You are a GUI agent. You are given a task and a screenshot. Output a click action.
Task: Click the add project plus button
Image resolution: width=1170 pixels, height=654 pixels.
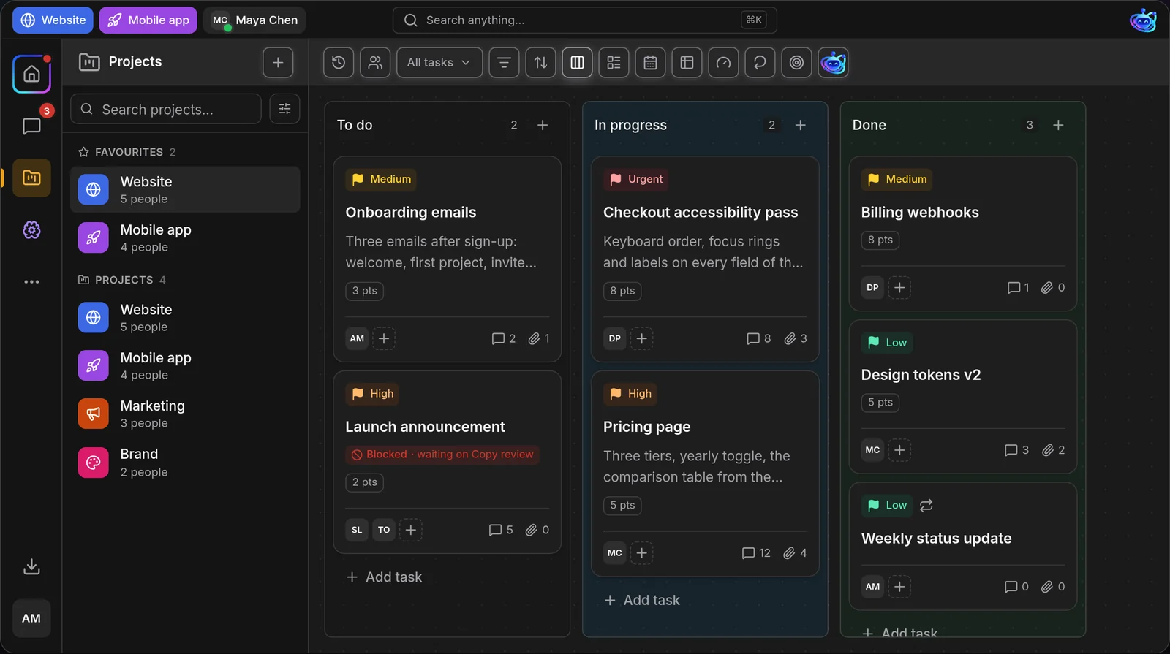(x=278, y=62)
